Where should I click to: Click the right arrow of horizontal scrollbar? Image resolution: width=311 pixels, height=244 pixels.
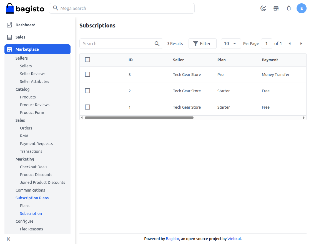[304, 118]
